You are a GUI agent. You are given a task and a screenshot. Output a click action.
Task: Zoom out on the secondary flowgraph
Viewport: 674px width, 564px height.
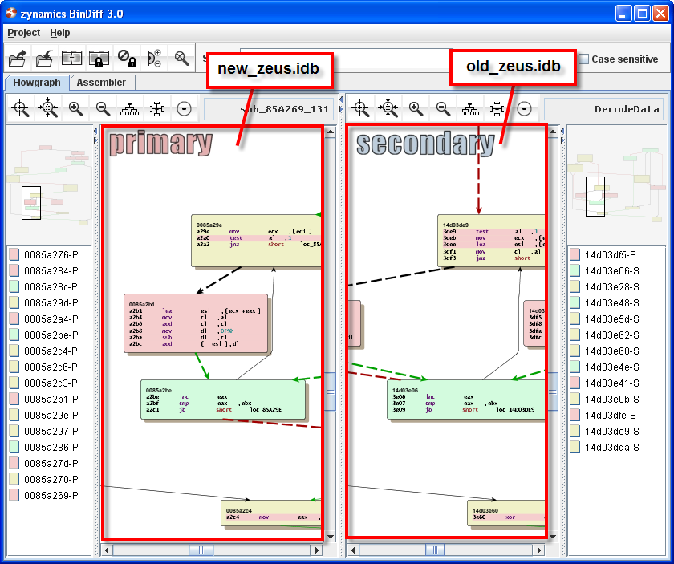pyautogui.click(x=443, y=109)
